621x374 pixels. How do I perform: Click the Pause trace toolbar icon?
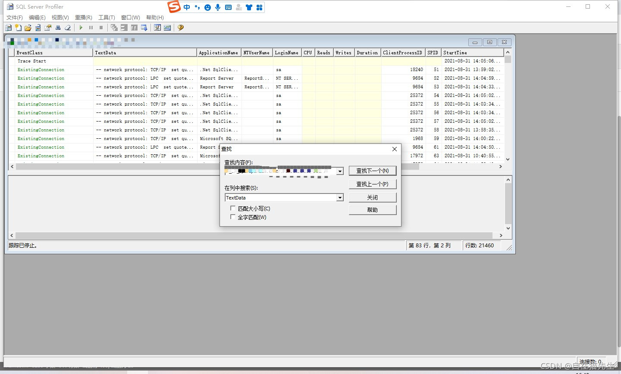click(x=91, y=28)
